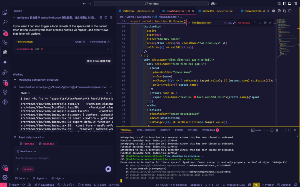The image size is (300, 187).
Task: Collapse the 'Searched for export' step
Action: click(x=111, y=87)
